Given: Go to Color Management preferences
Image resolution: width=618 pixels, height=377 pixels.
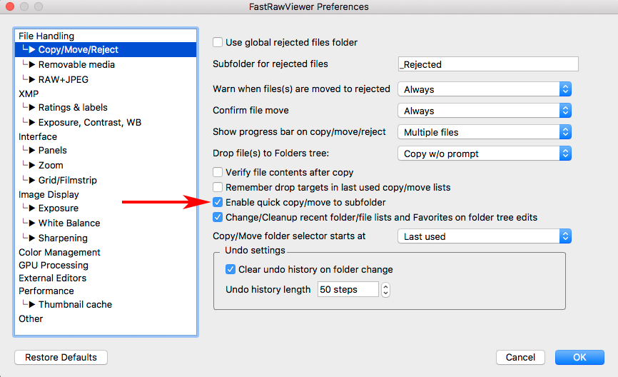Looking at the screenshot, I should click(59, 252).
